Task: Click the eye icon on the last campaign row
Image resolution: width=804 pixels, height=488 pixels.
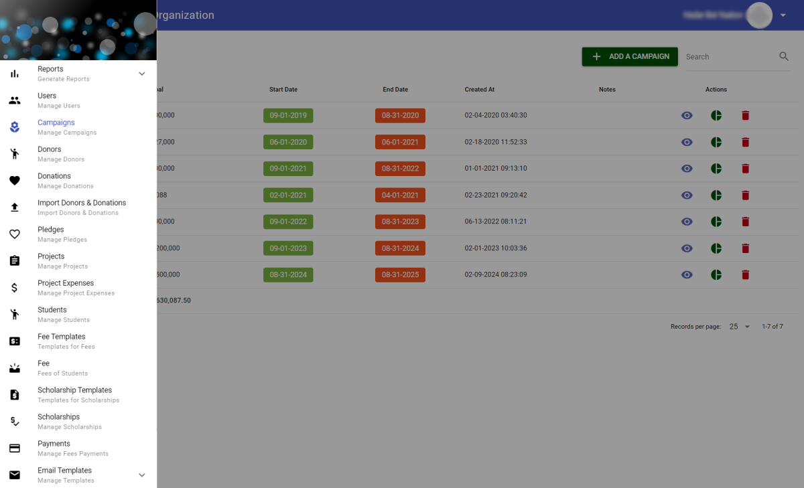Action: click(687, 274)
